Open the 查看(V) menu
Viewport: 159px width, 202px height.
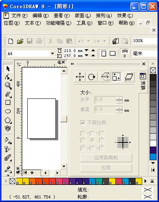pyautogui.click(x=62, y=16)
